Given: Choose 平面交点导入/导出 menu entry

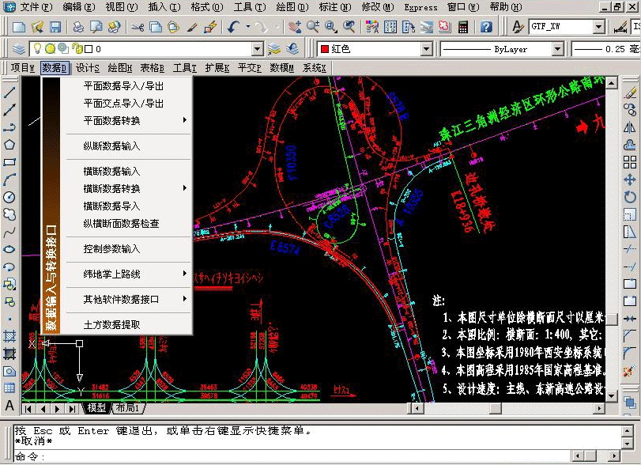Looking at the screenshot, I should 123,104.
